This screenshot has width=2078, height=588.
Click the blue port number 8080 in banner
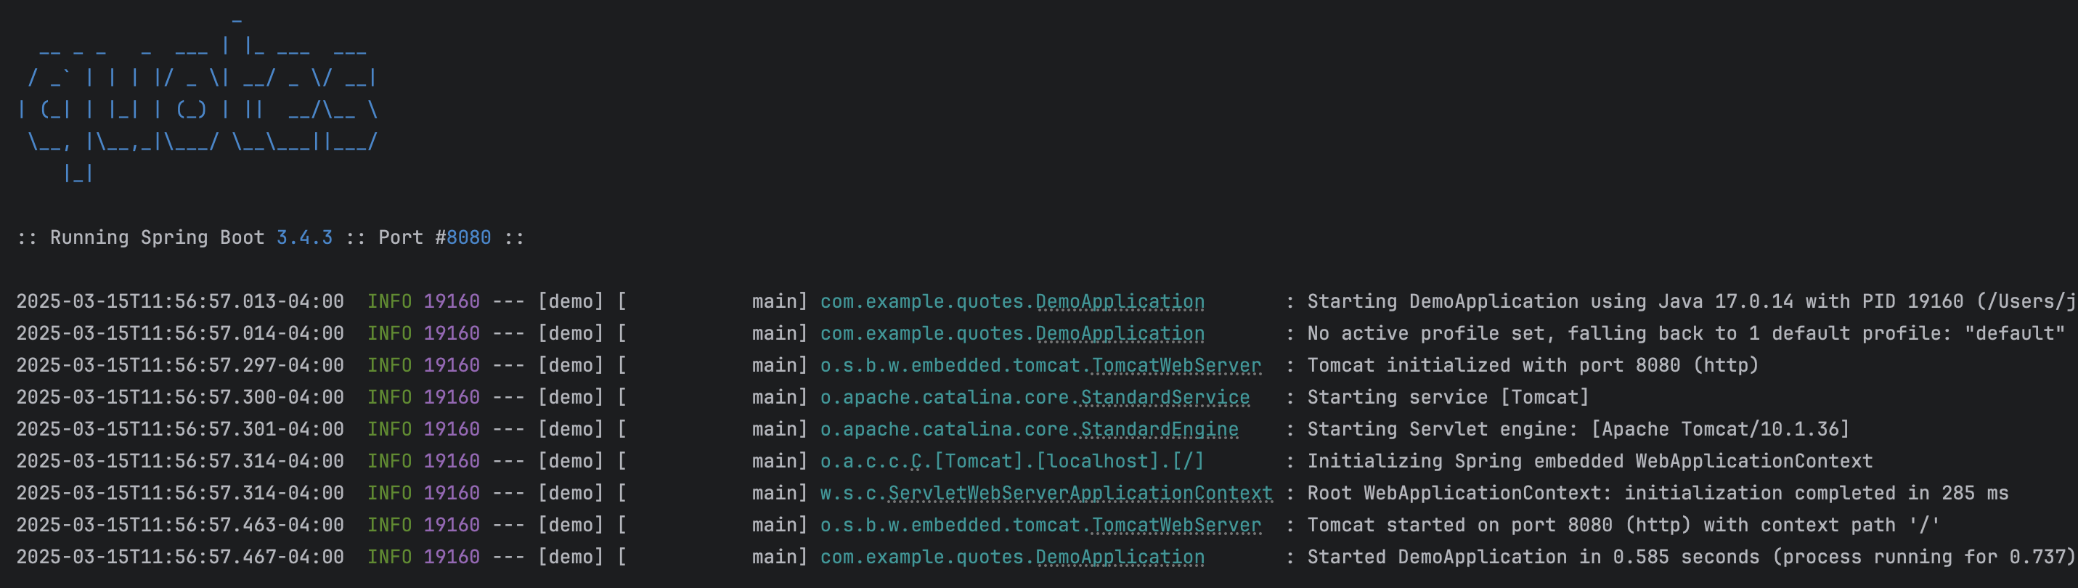point(469,237)
